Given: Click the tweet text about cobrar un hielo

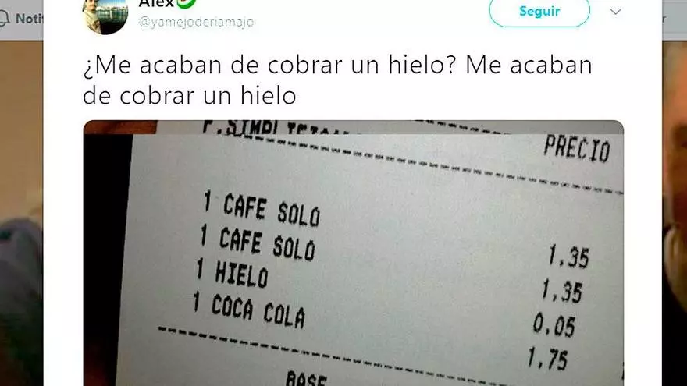Looking at the screenshot, I should pos(337,80).
